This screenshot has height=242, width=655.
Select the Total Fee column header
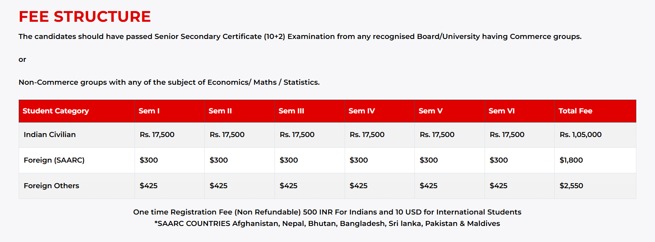click(x=575, y=111)
